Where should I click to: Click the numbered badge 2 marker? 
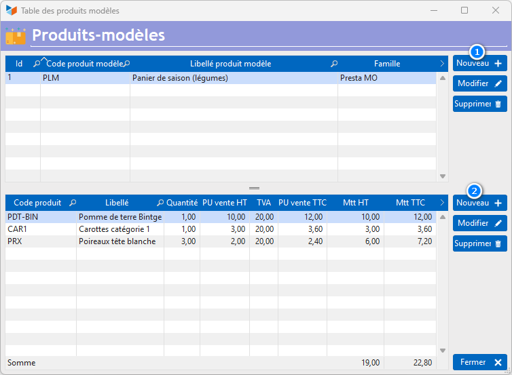point(476,191)
